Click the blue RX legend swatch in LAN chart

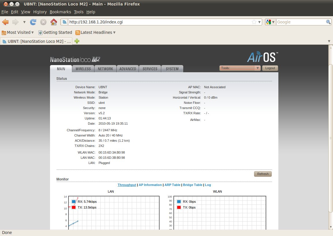[x=74, y=202]
